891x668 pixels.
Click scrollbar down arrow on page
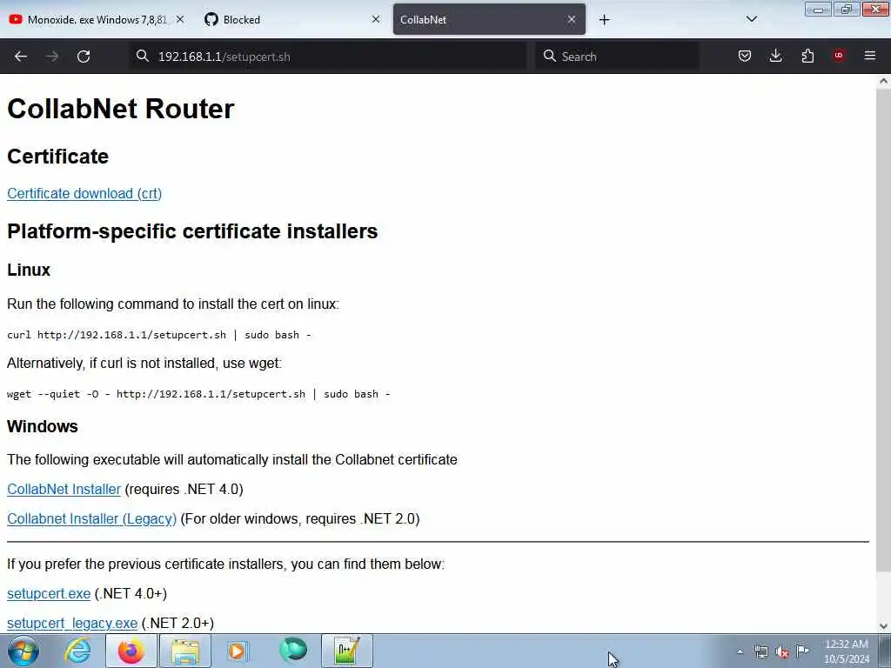[x=883, y=626]
